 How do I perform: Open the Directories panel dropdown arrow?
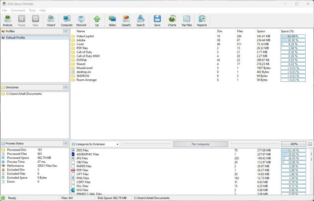[66, 87]
